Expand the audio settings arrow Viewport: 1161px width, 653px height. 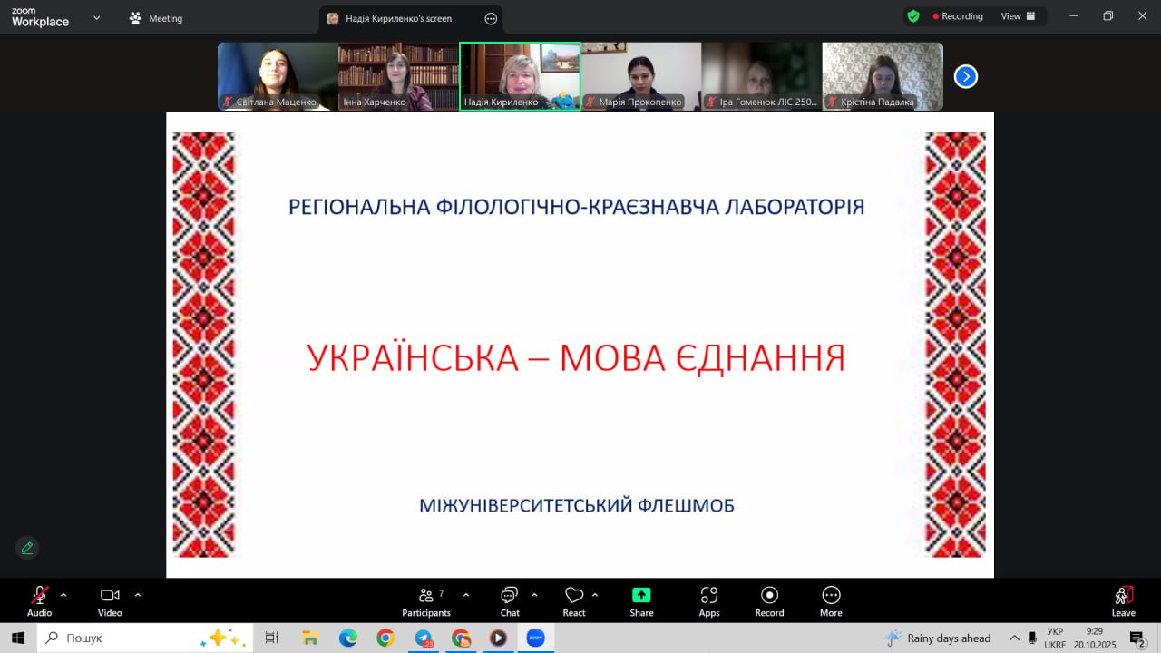click(x=63, y=595)
